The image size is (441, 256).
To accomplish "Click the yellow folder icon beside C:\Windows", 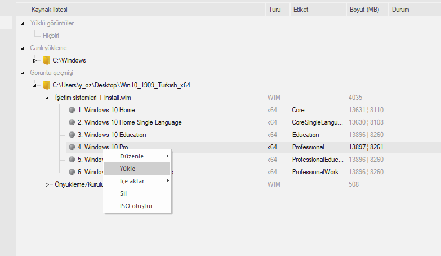I will (x=47, y=60).
